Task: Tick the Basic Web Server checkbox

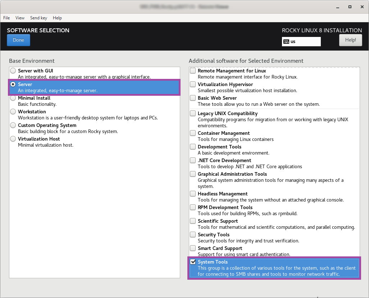Action: tap(193, 98)
